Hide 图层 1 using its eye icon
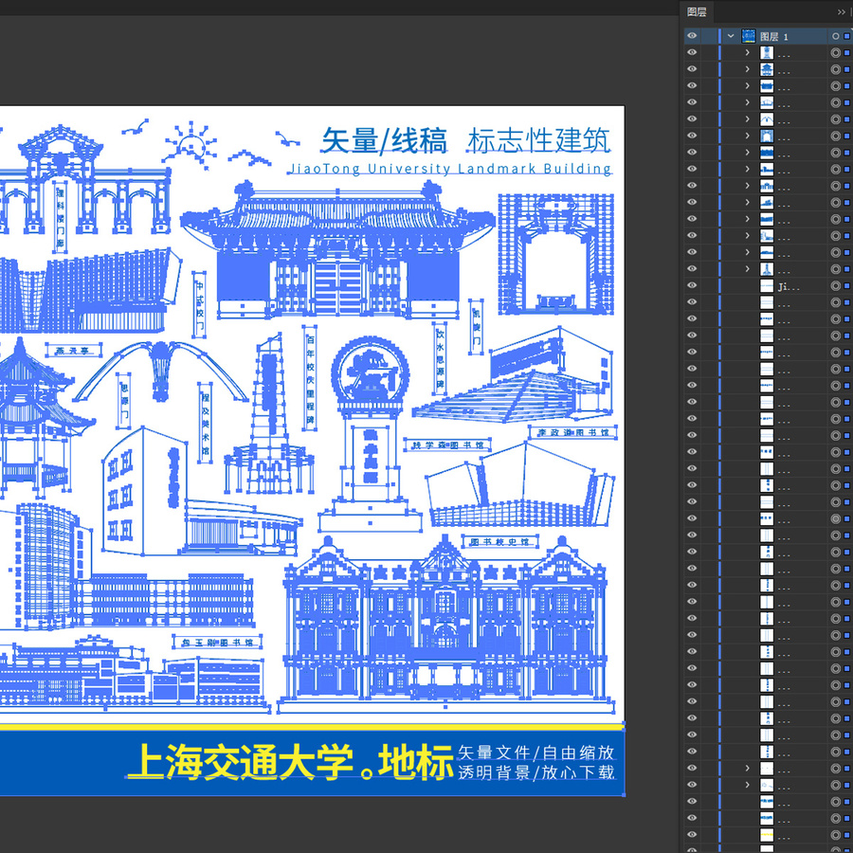This screenshot has height=853, width=853. [x=692, y=36]
